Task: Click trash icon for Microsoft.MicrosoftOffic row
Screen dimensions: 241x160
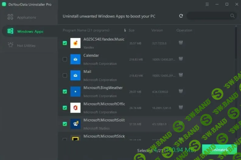Action: point(181,107)
